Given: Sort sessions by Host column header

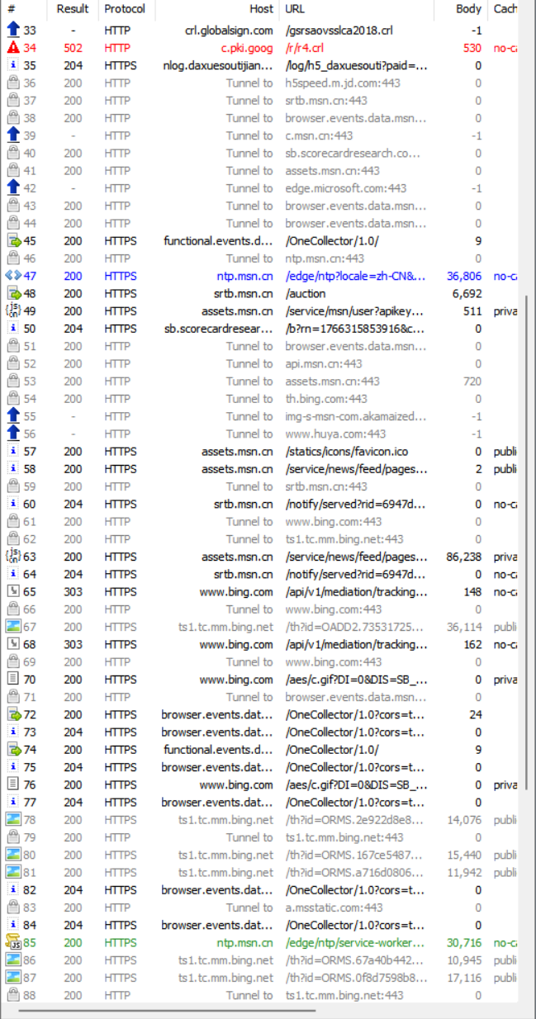Looking at the screenshot, I should pos(217,9).
